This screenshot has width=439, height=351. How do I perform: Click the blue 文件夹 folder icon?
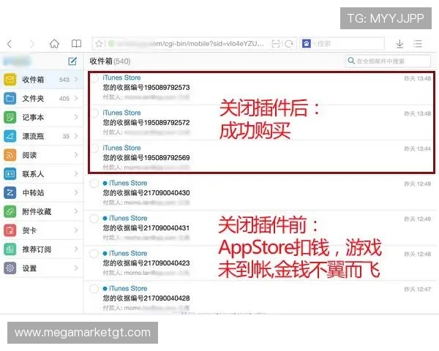10,98
